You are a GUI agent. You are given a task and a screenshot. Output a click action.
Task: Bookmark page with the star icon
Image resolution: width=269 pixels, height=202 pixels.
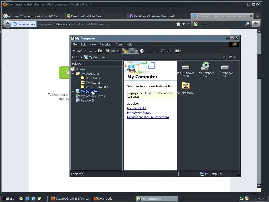[x=178, y=24]
